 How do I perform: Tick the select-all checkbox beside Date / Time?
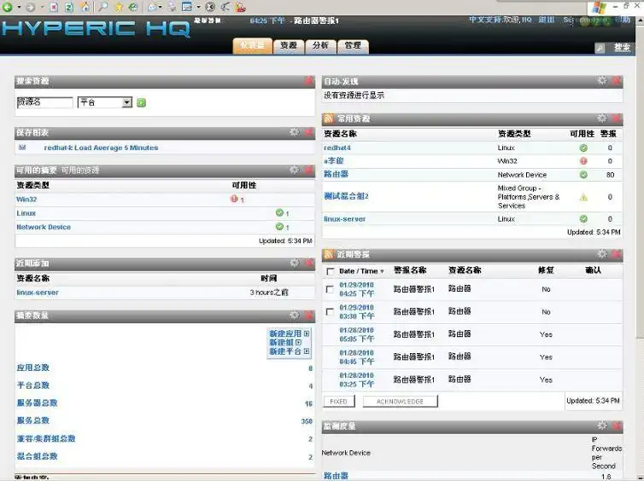pyautogui.click(x=331, y=271)
